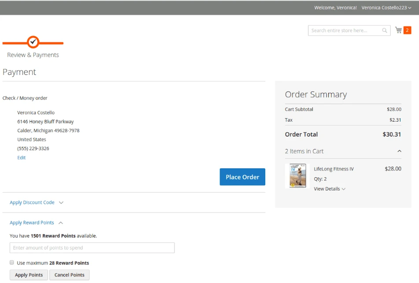Click the shopping cart icon
This screenshot has width=419, height=283.
(398, 30)
